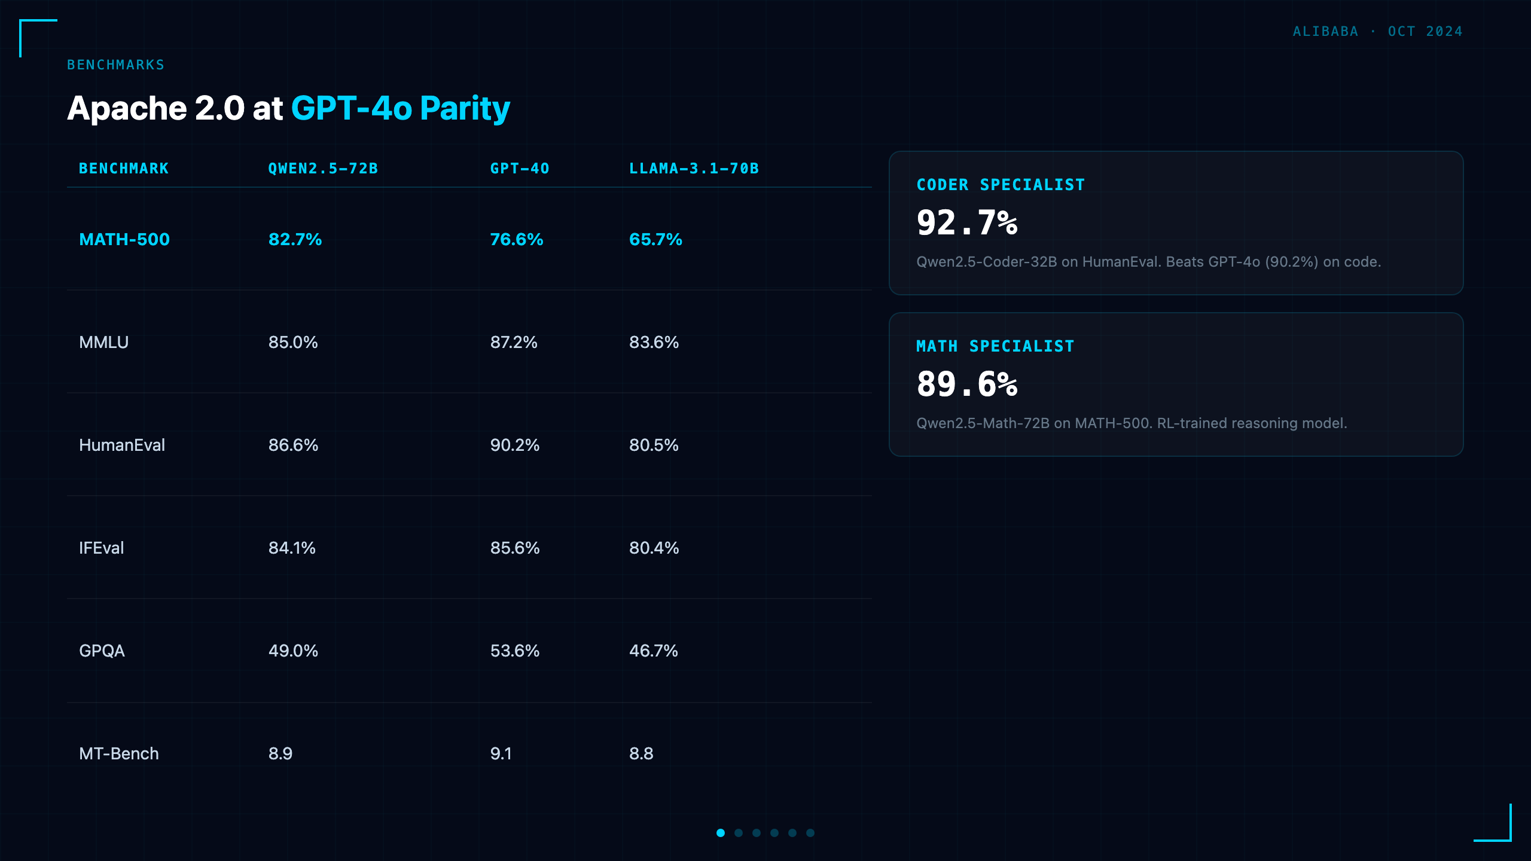Open the Coder Specialist card
This screenshot has width=1531, height=861.
(x=1176, y=223)
